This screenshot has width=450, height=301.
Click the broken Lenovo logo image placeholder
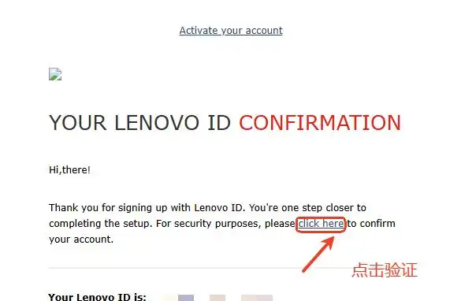click(x=55, y=74)
